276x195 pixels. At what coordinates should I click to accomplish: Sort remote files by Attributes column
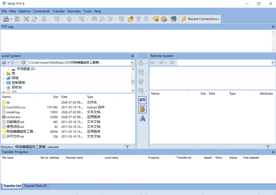pyautogui.click(x=266, y=94)
